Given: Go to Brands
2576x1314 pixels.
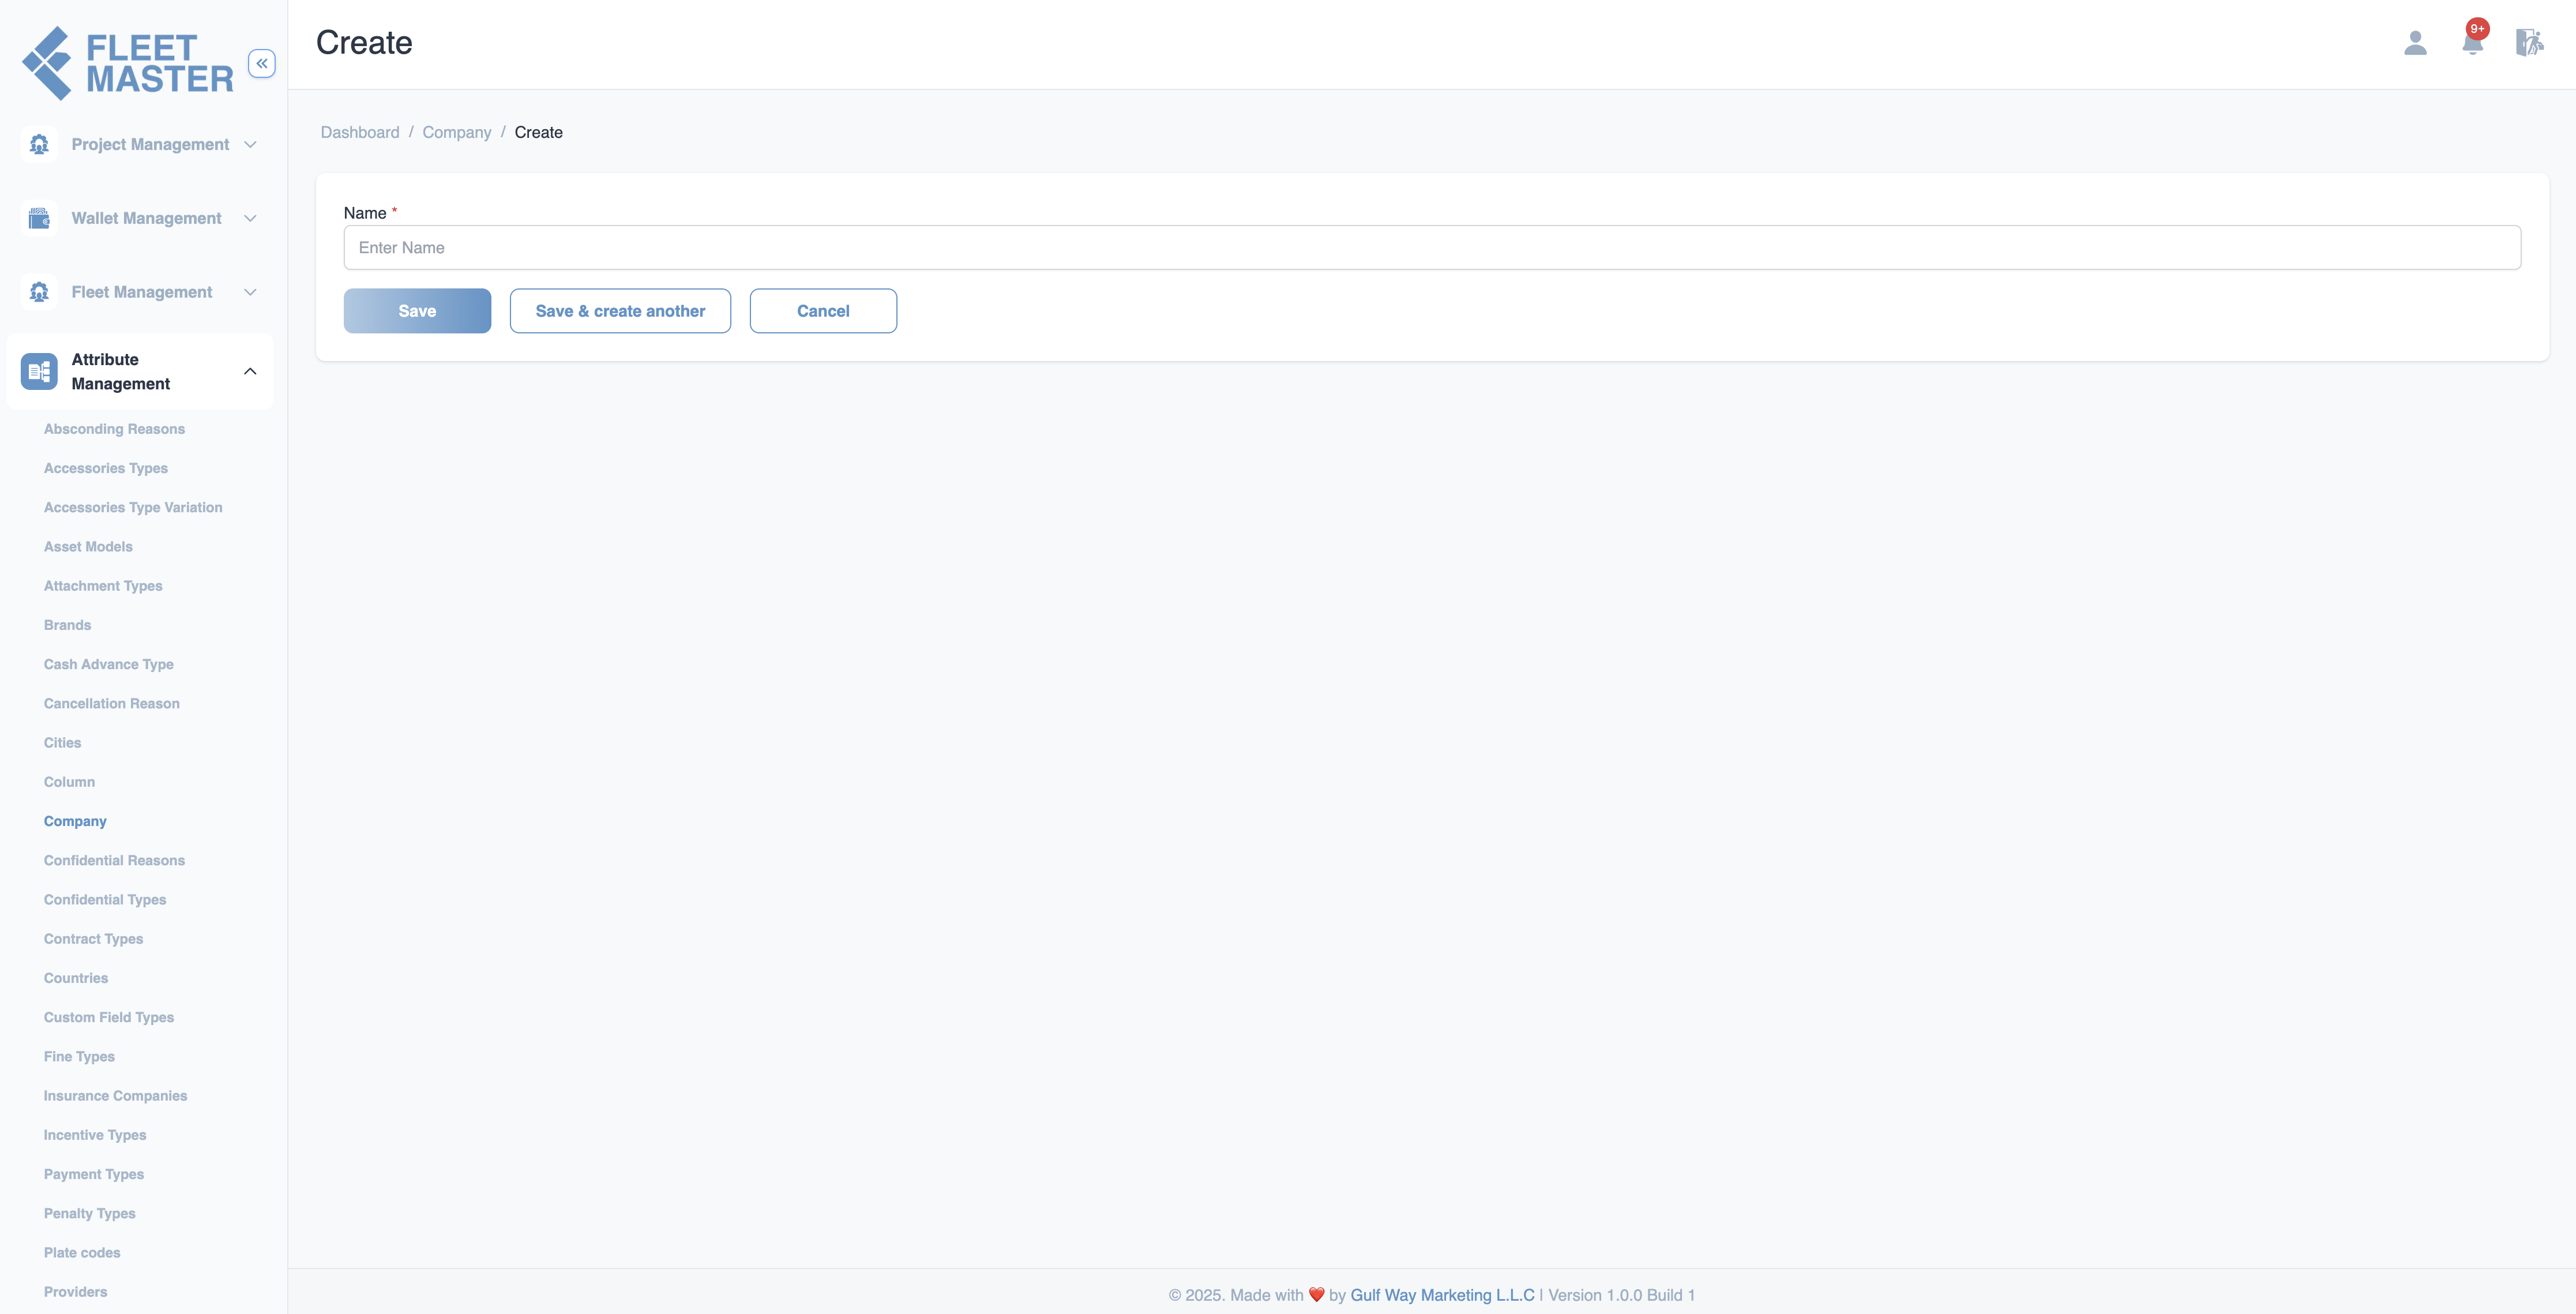Looking at the screenshot, I should tap(67, 625).
